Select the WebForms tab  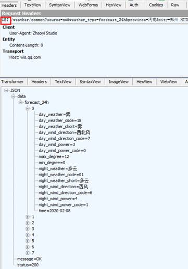(88, 5)
